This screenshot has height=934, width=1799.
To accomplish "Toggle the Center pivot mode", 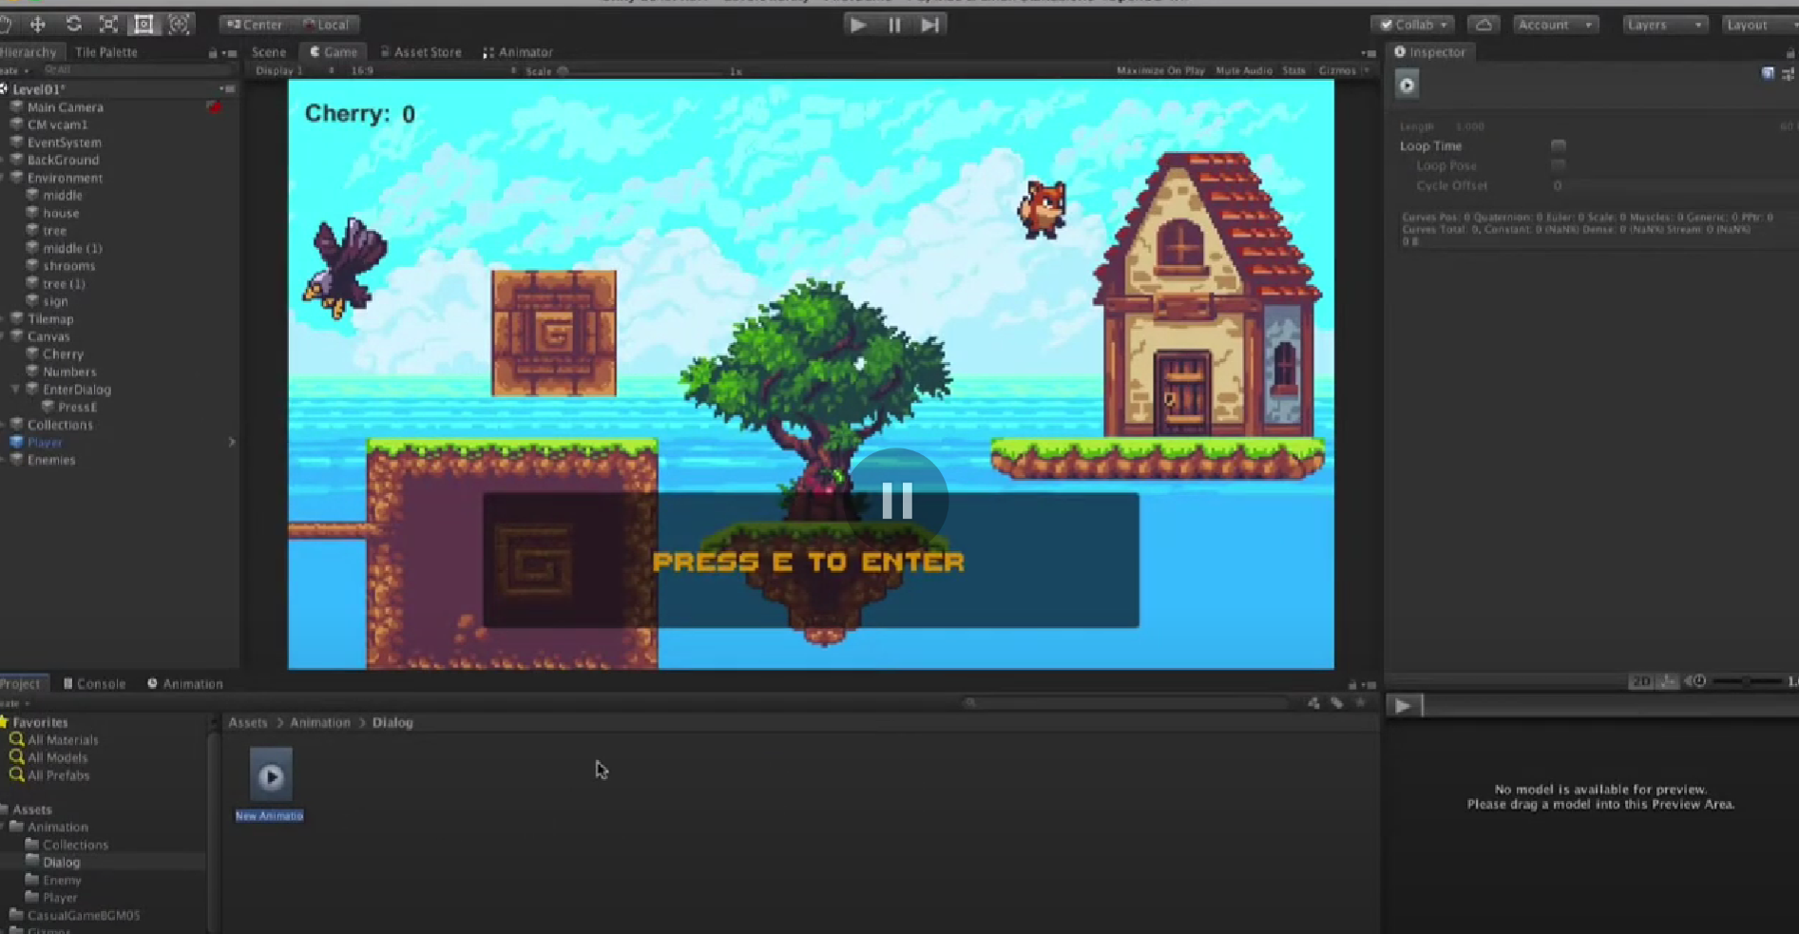I will coord(255,25).
